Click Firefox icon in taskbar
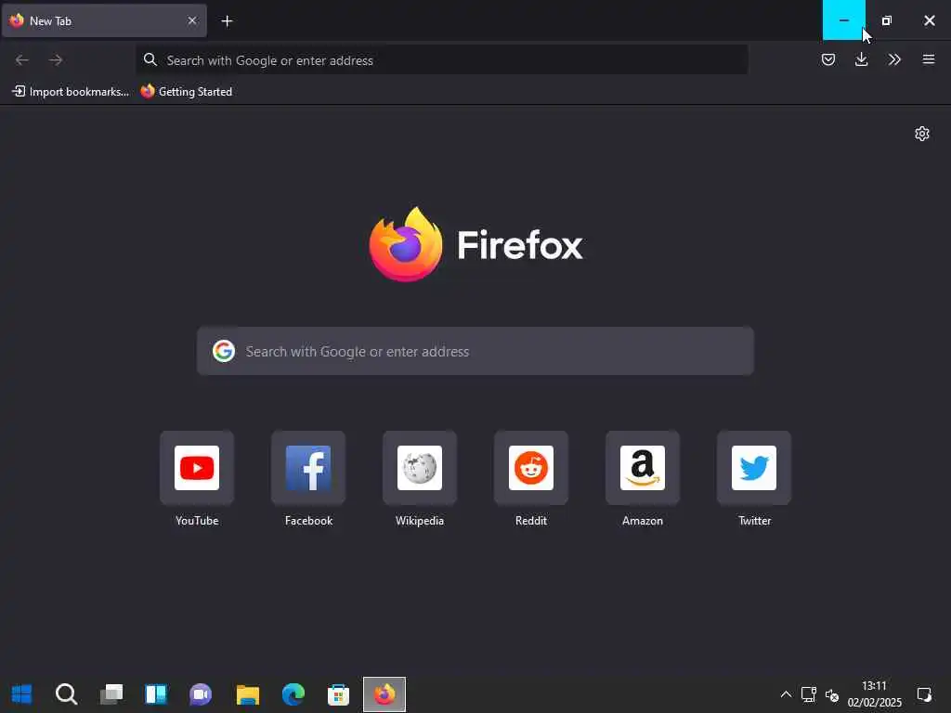The width and height of the screenshot is (951, 713). [384, 694]
